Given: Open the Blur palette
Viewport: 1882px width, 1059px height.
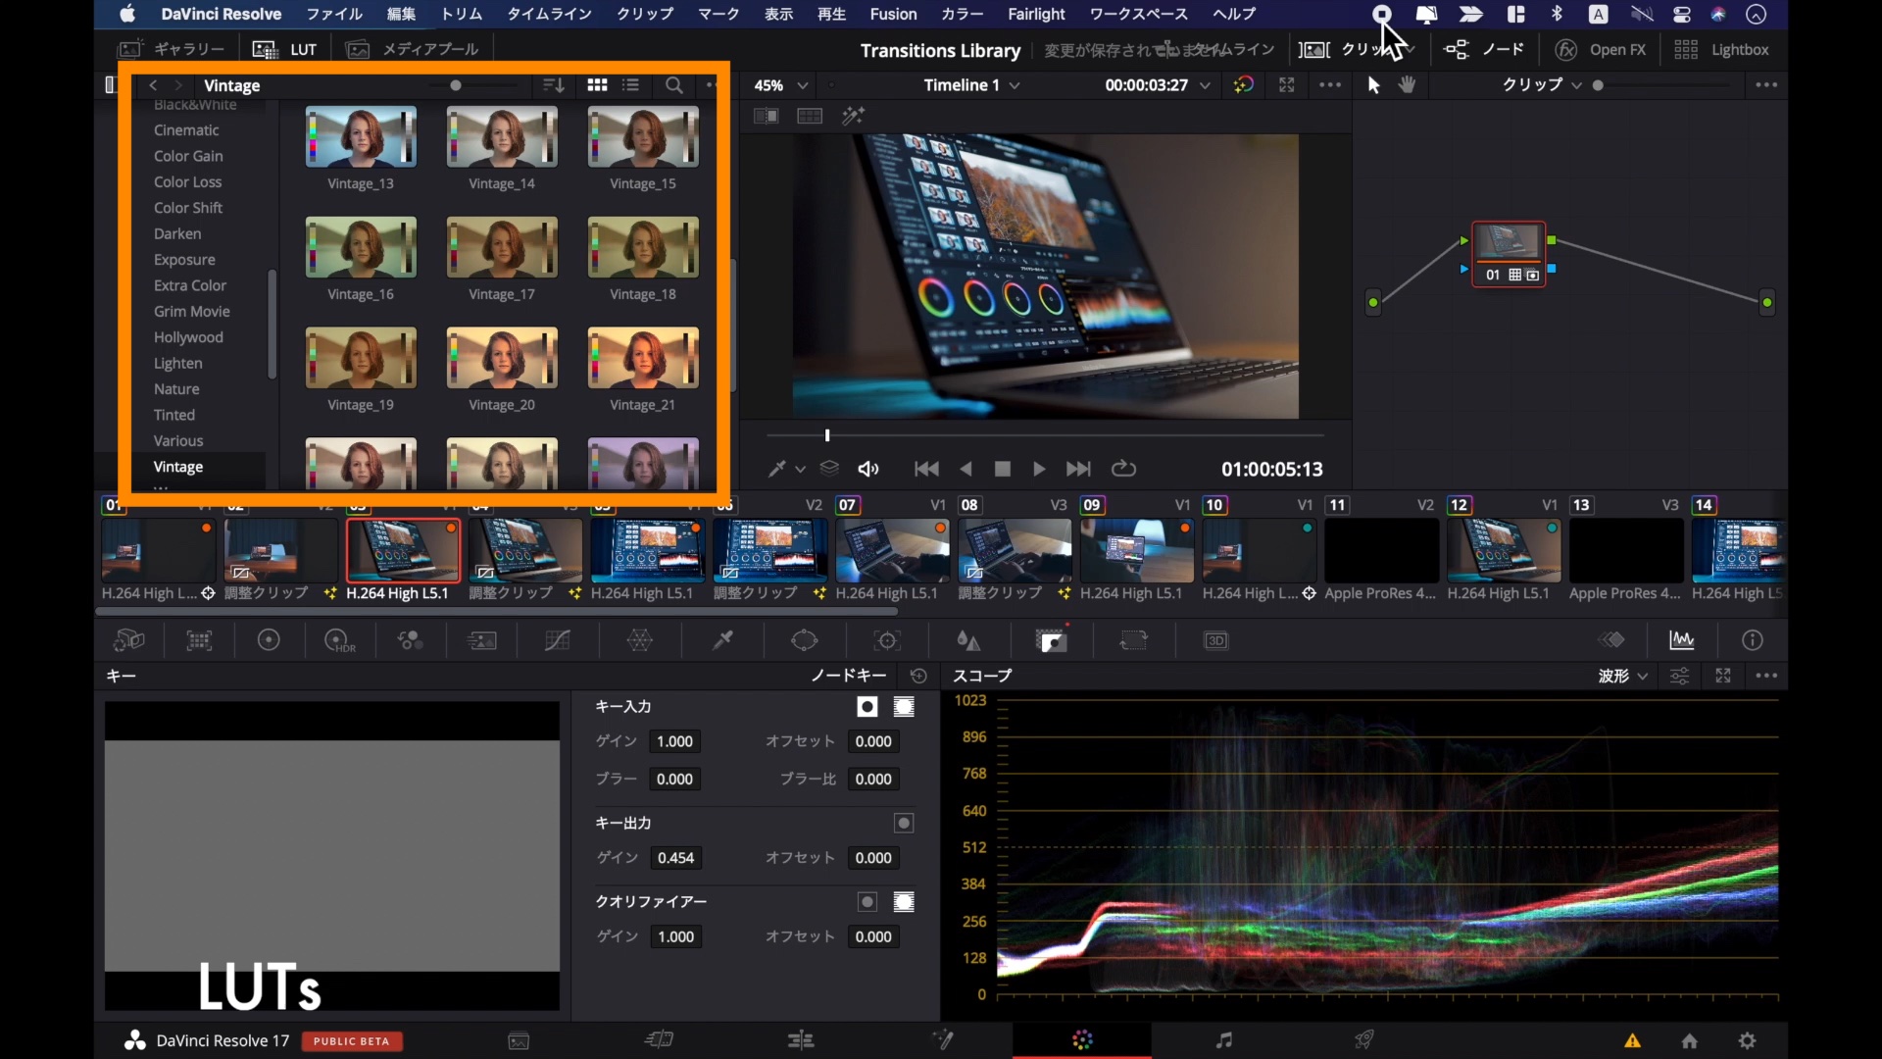Looking at the screenshot, I should (967, 640).
